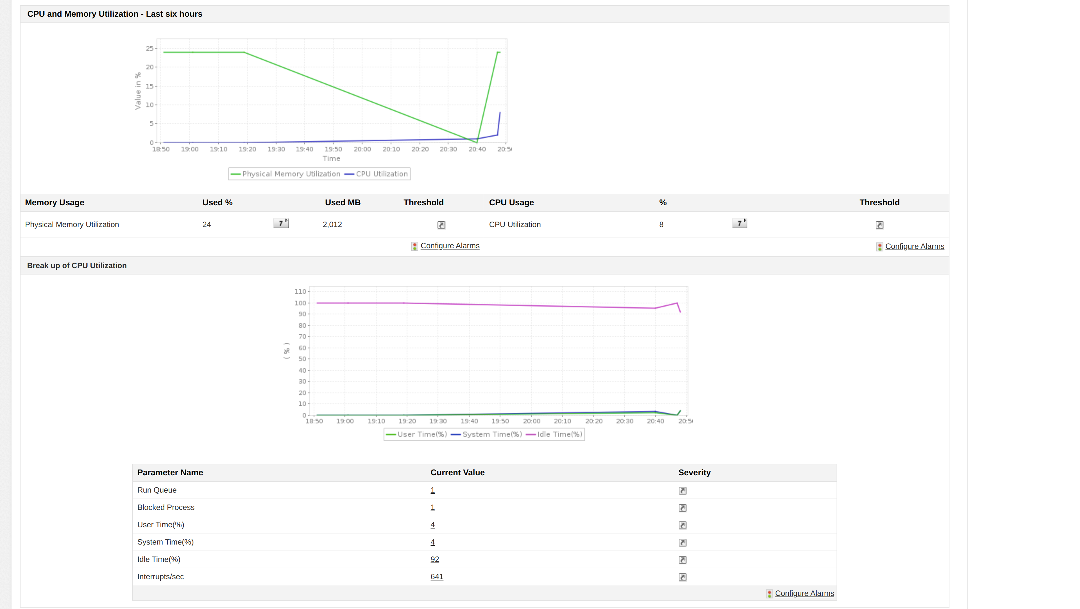Open Configure Alarms under CPU Usage
This screenshot has width=1080, height=609.
click(914, 246)
